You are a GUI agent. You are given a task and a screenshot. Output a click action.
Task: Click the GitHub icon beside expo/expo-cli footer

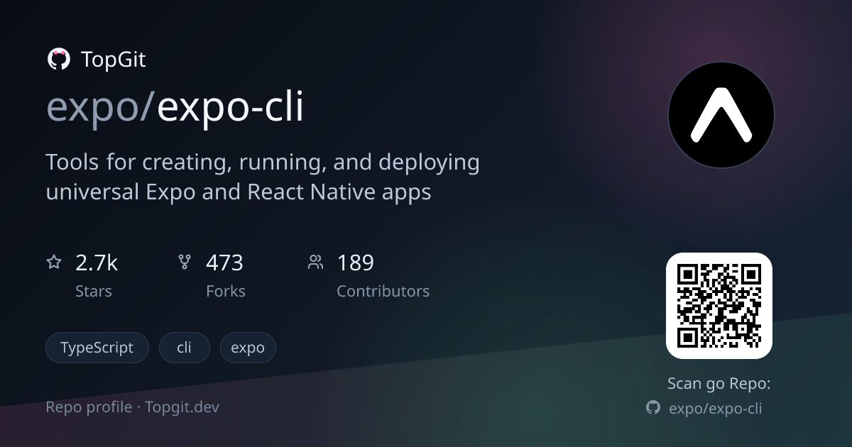(x=653, y=408)
